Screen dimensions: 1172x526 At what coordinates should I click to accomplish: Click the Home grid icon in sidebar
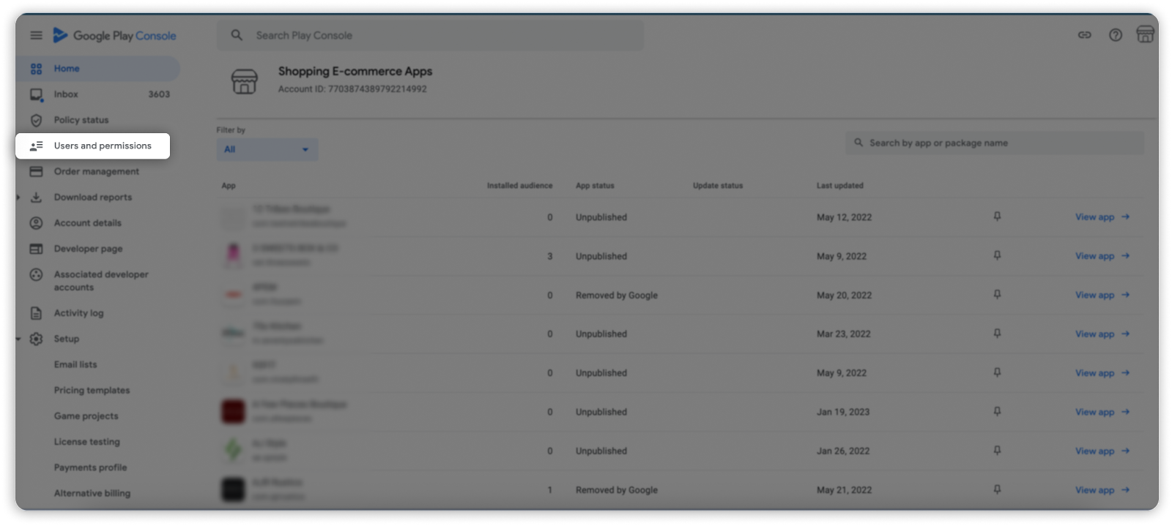[36, 69]
